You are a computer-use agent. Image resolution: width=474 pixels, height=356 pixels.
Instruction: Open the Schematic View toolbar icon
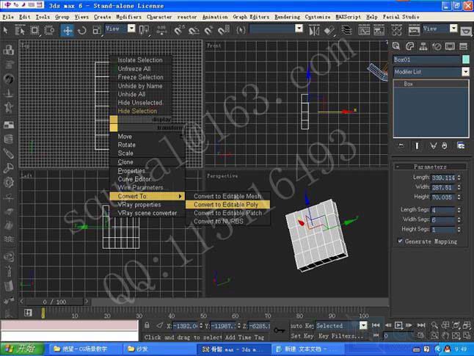coord(379,31)
